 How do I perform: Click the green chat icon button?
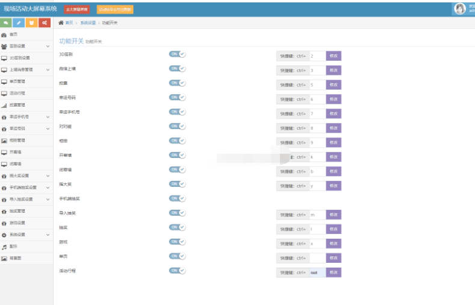tap(6, 23)
